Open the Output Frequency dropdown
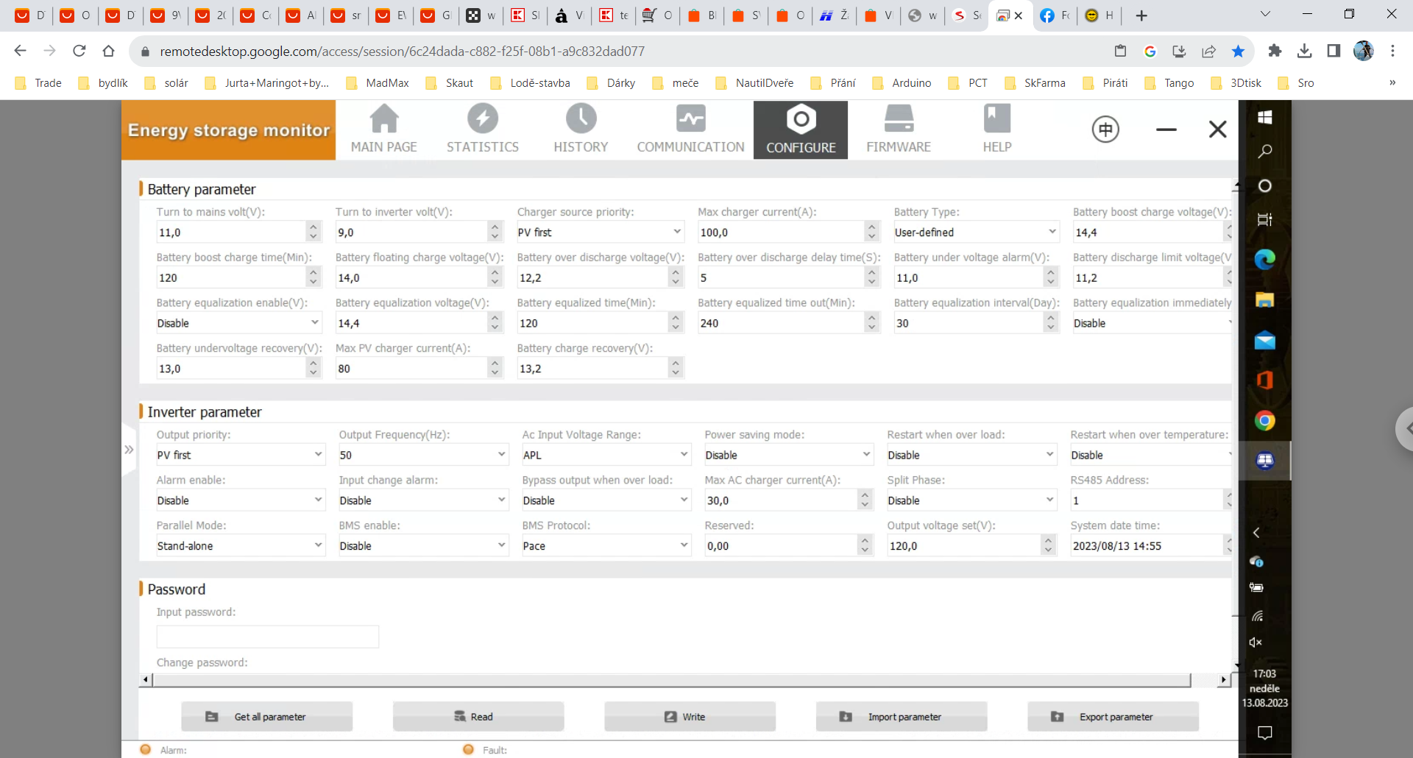Screen dimensions: 1413x758 coord(423,455)
